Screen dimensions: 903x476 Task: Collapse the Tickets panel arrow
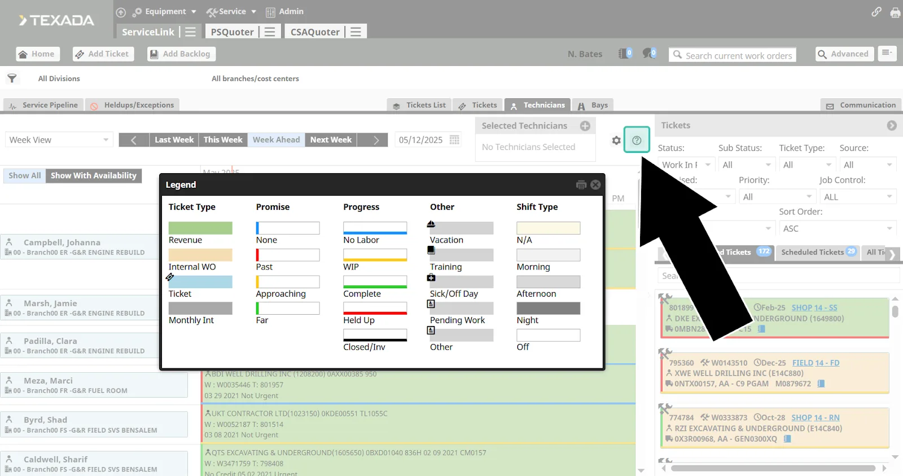coord(892,126)
